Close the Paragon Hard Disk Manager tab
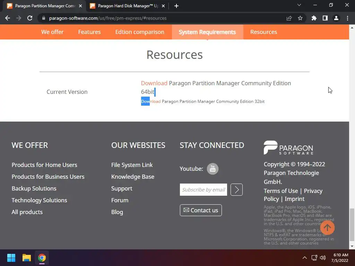 click(163, 6)
